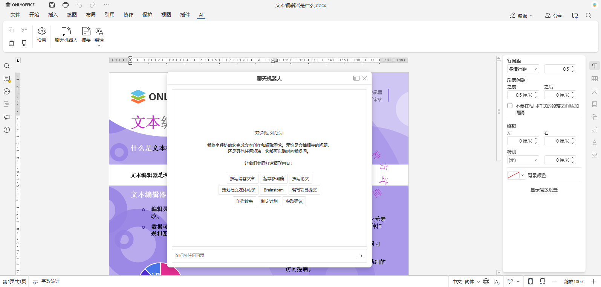Click the line spacing 0.5 stepper

click(x=573, y=69)
